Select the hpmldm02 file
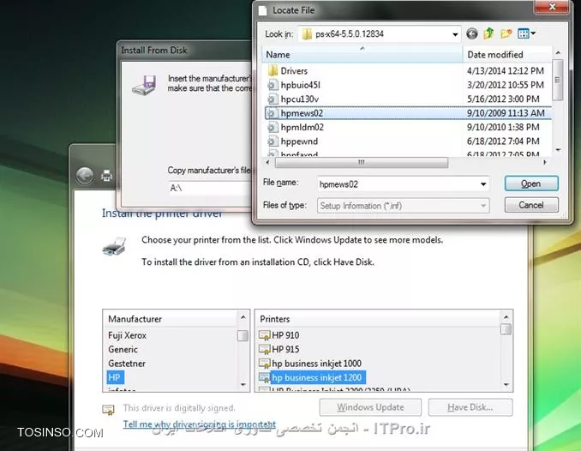581x451 pixels. [x=408, y=127]
